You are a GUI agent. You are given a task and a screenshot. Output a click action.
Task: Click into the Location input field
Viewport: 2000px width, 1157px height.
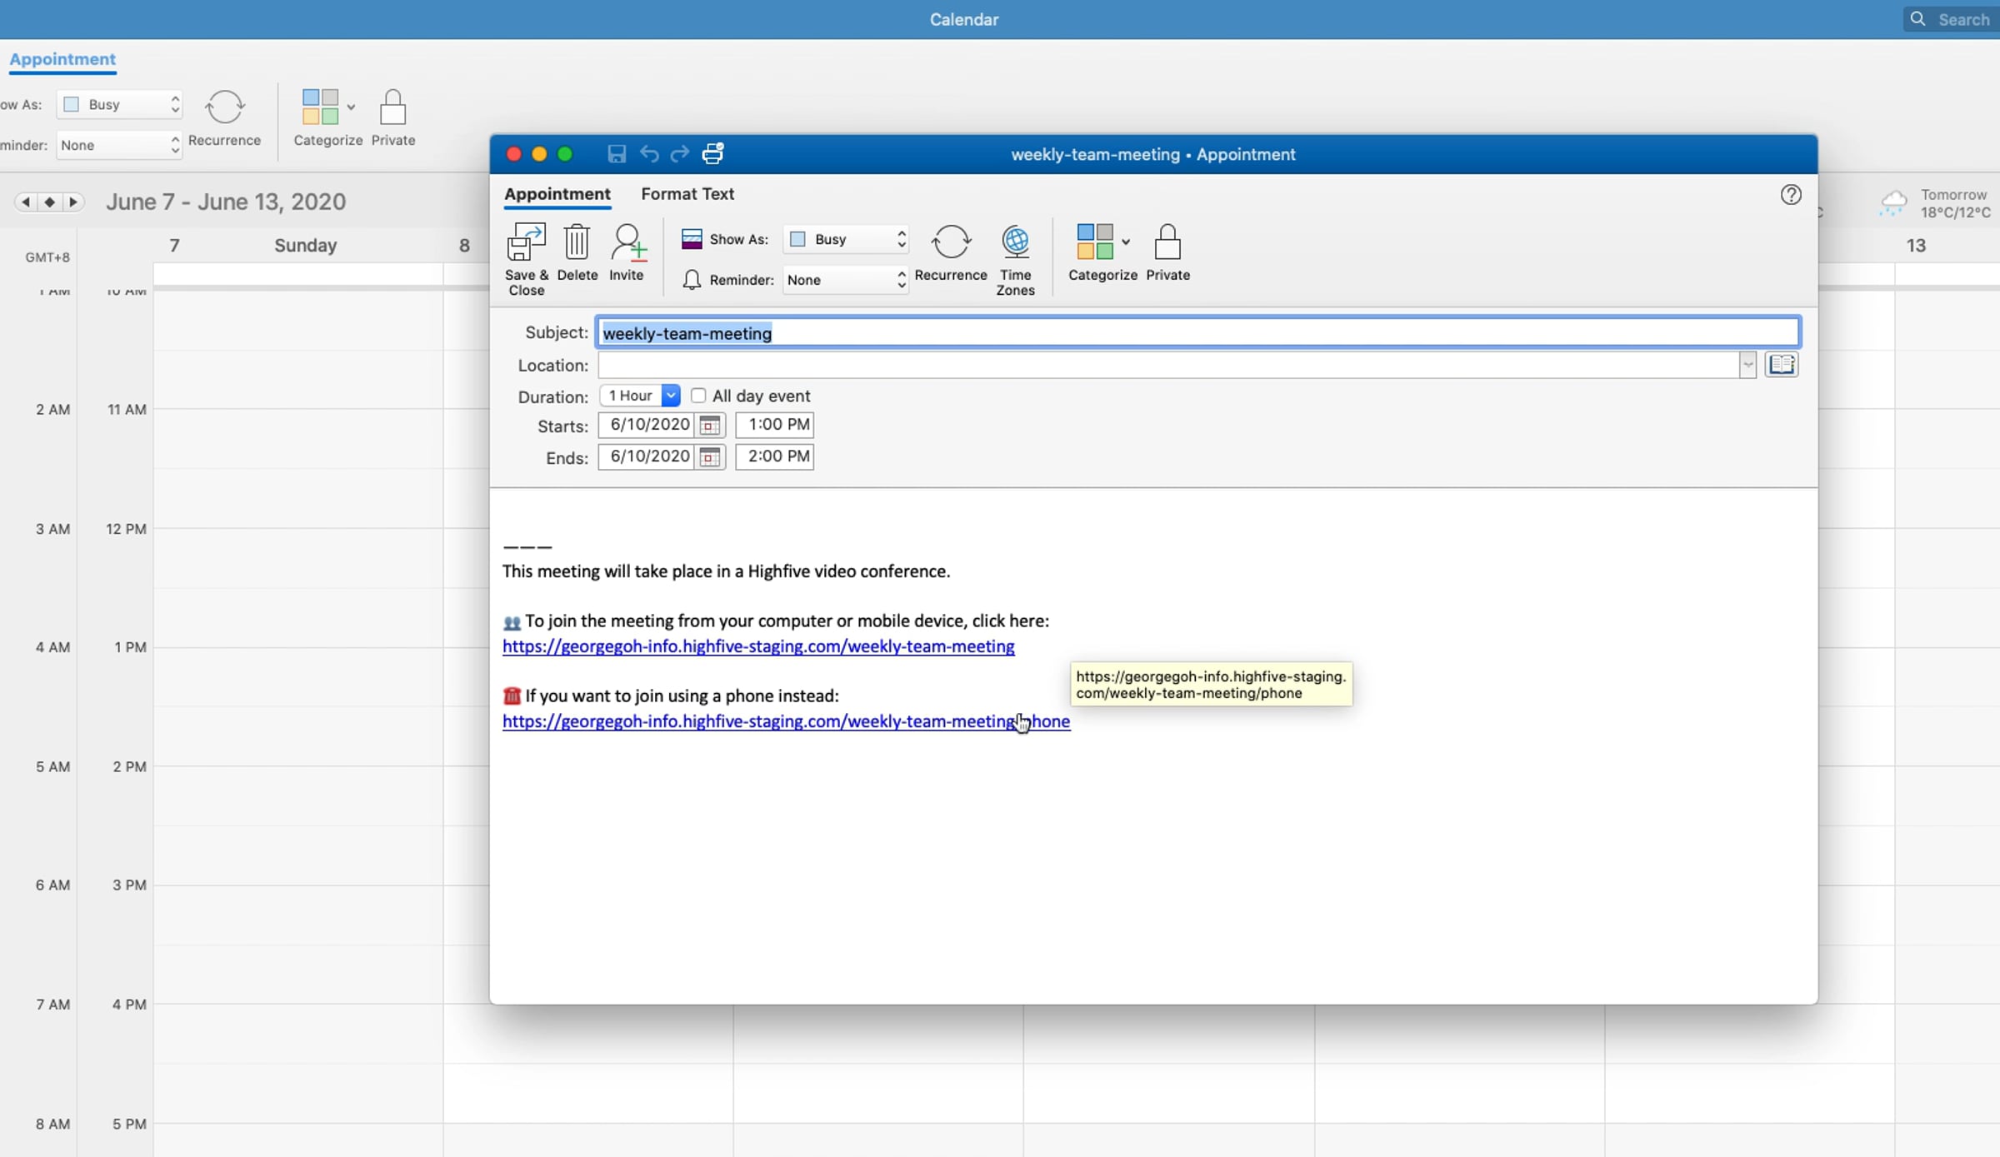pos(1167,365)
